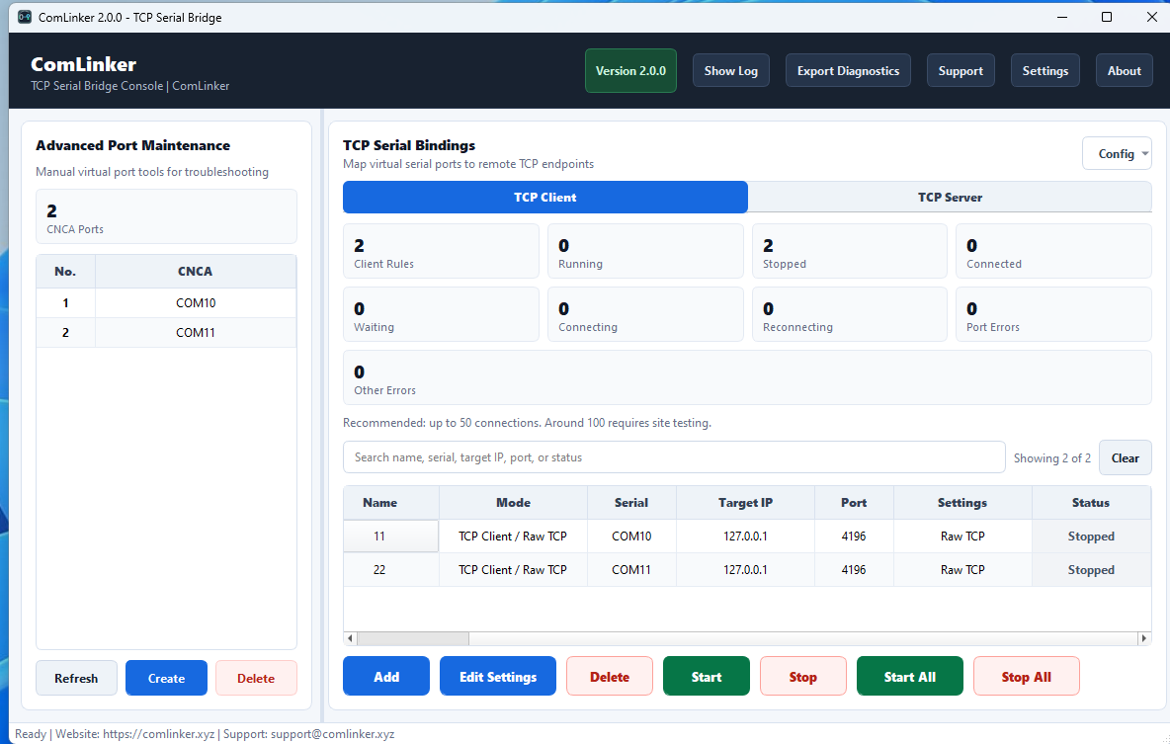1170x744 pixels.
Task: Click Export Diagnostics button
Action: (x=848, y=71)
